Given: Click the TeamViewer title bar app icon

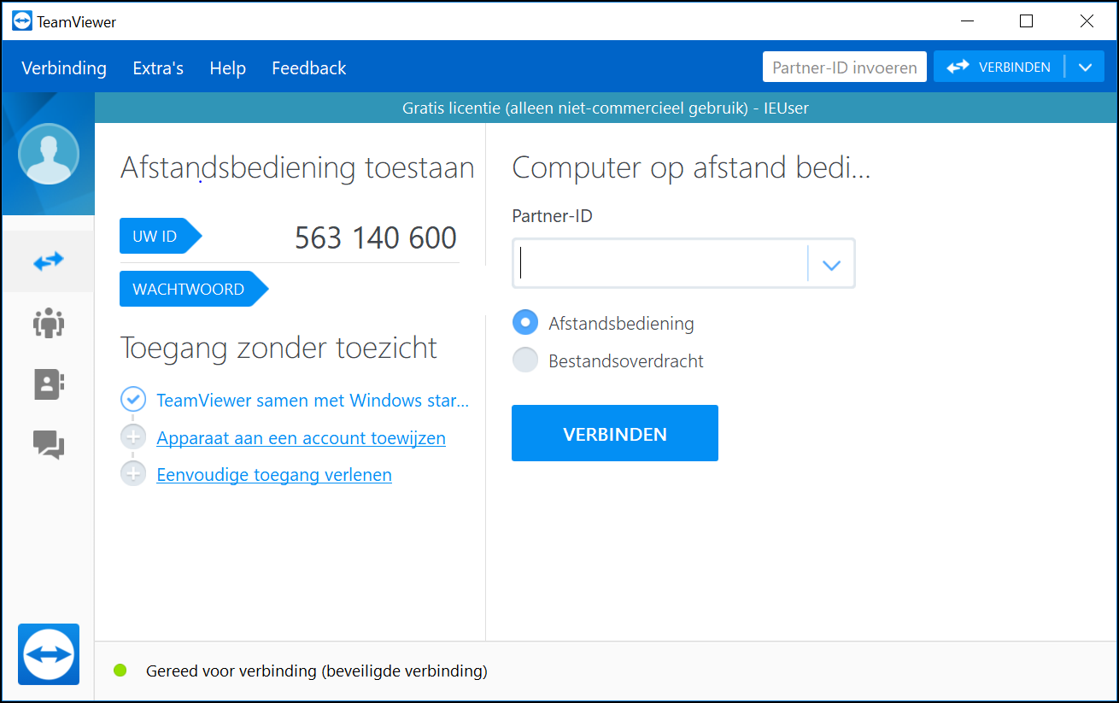Looking at the screenshot, I should click(x=22, y=21).
